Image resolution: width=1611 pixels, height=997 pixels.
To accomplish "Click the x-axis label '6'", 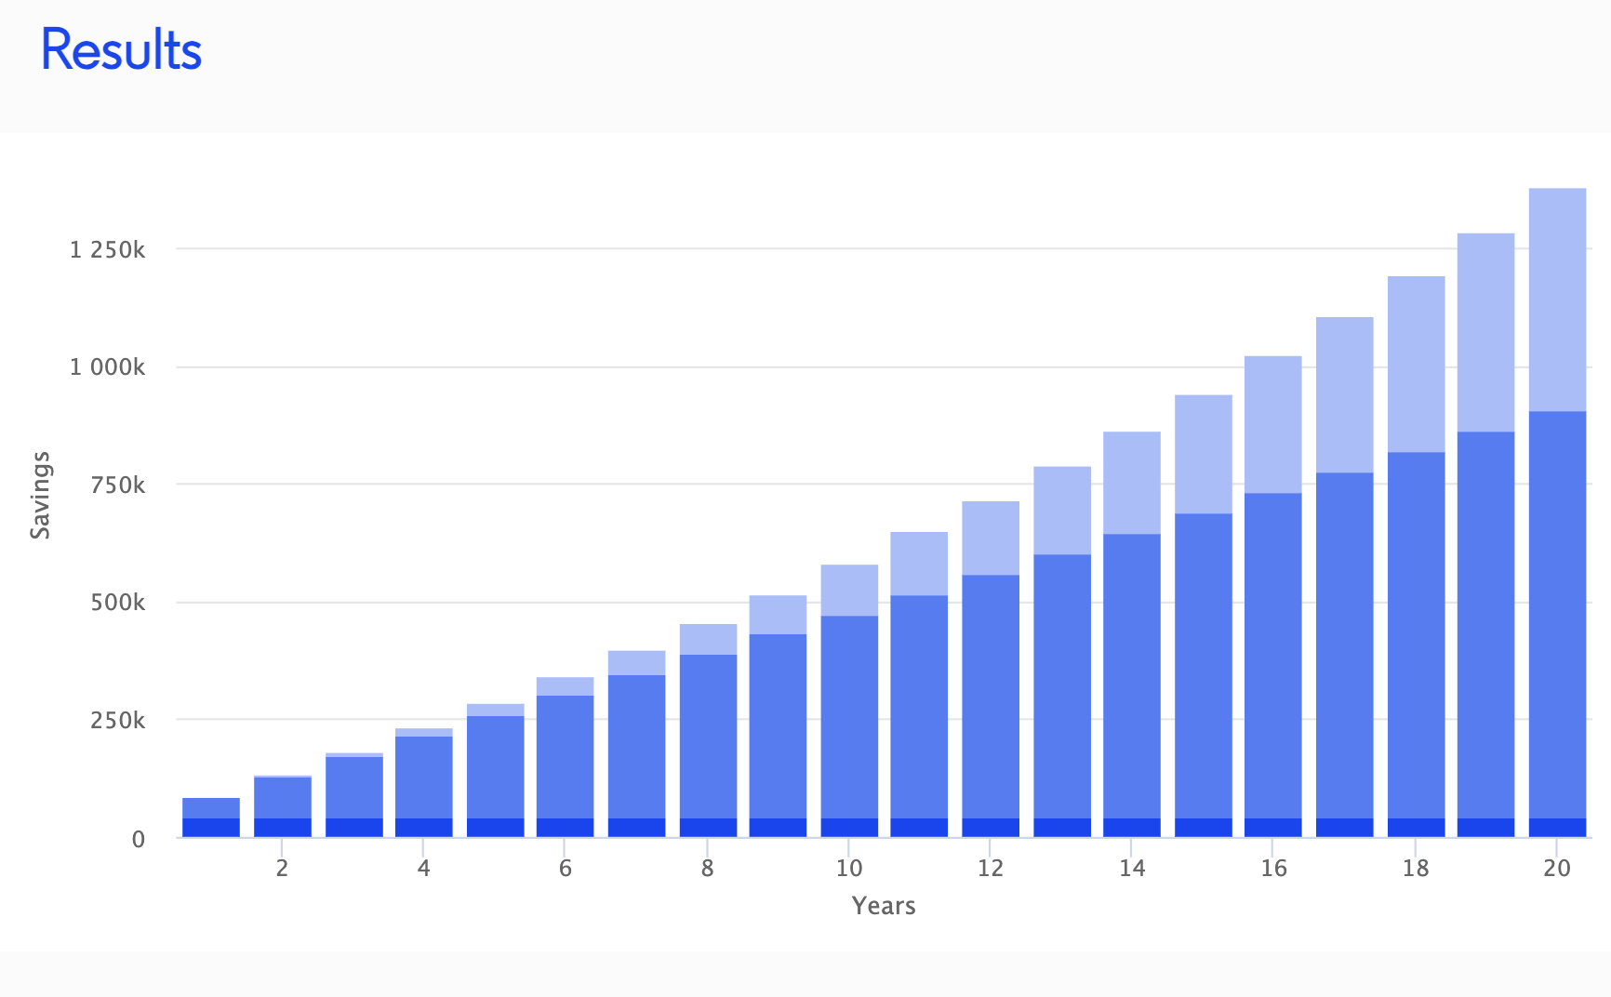I will [x=566, y=868].
